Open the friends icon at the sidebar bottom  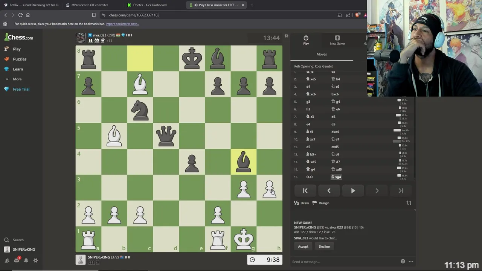[x=7, y=260]
